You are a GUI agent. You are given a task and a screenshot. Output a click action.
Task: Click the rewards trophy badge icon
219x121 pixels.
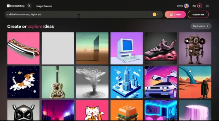coord(200,6)
